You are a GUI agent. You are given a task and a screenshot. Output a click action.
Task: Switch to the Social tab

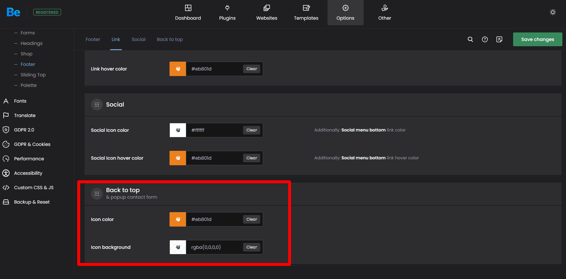(138, 39)
